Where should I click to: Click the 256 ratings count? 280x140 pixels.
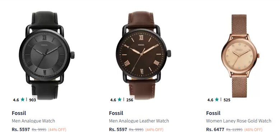click(x=130, y=100)
